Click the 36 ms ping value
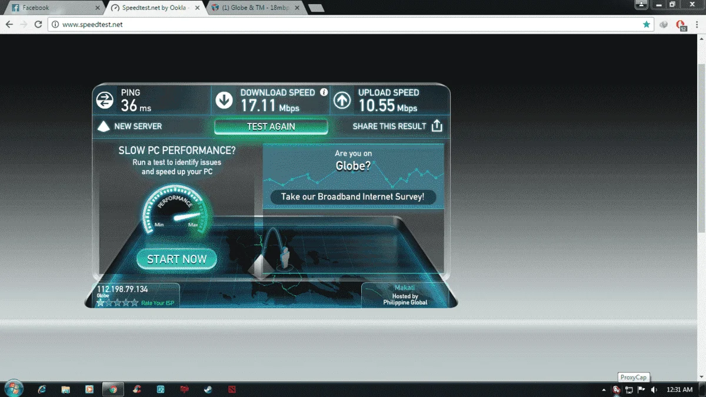The image size is (706, 397). (x=136, y=106)
